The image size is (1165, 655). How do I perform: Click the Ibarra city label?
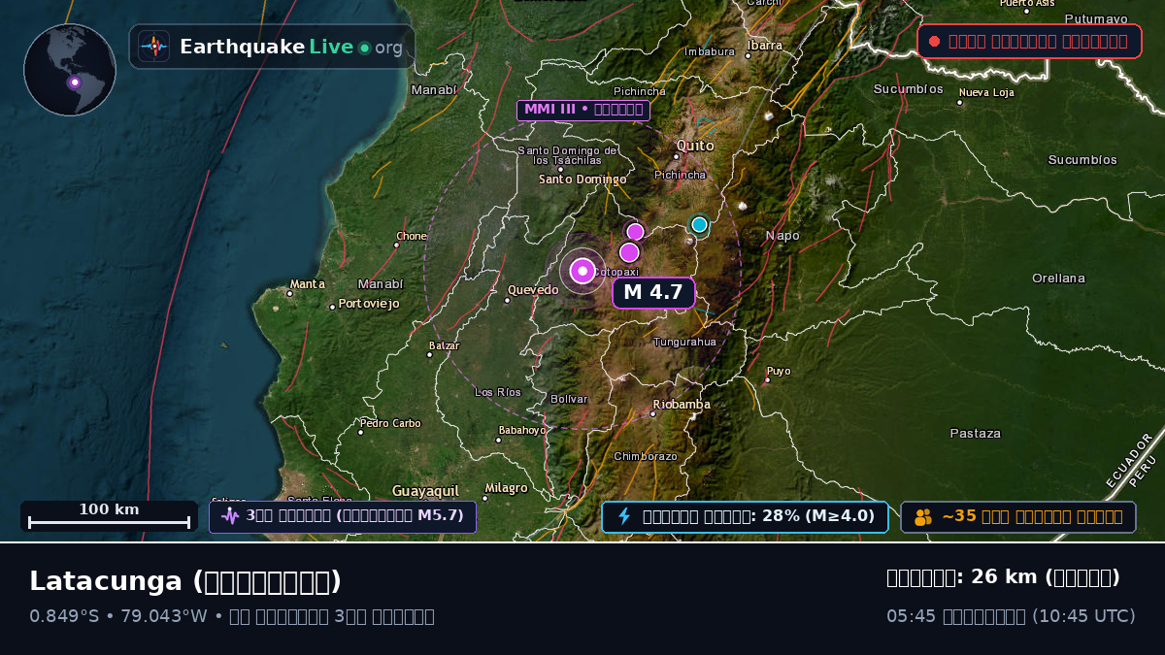(765, 46)
